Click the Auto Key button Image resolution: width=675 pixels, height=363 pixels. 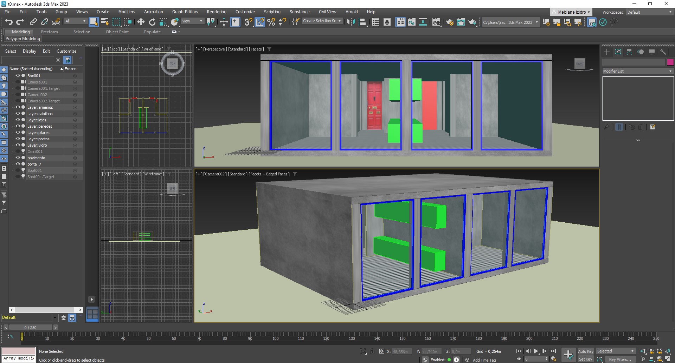coord(585,351)
